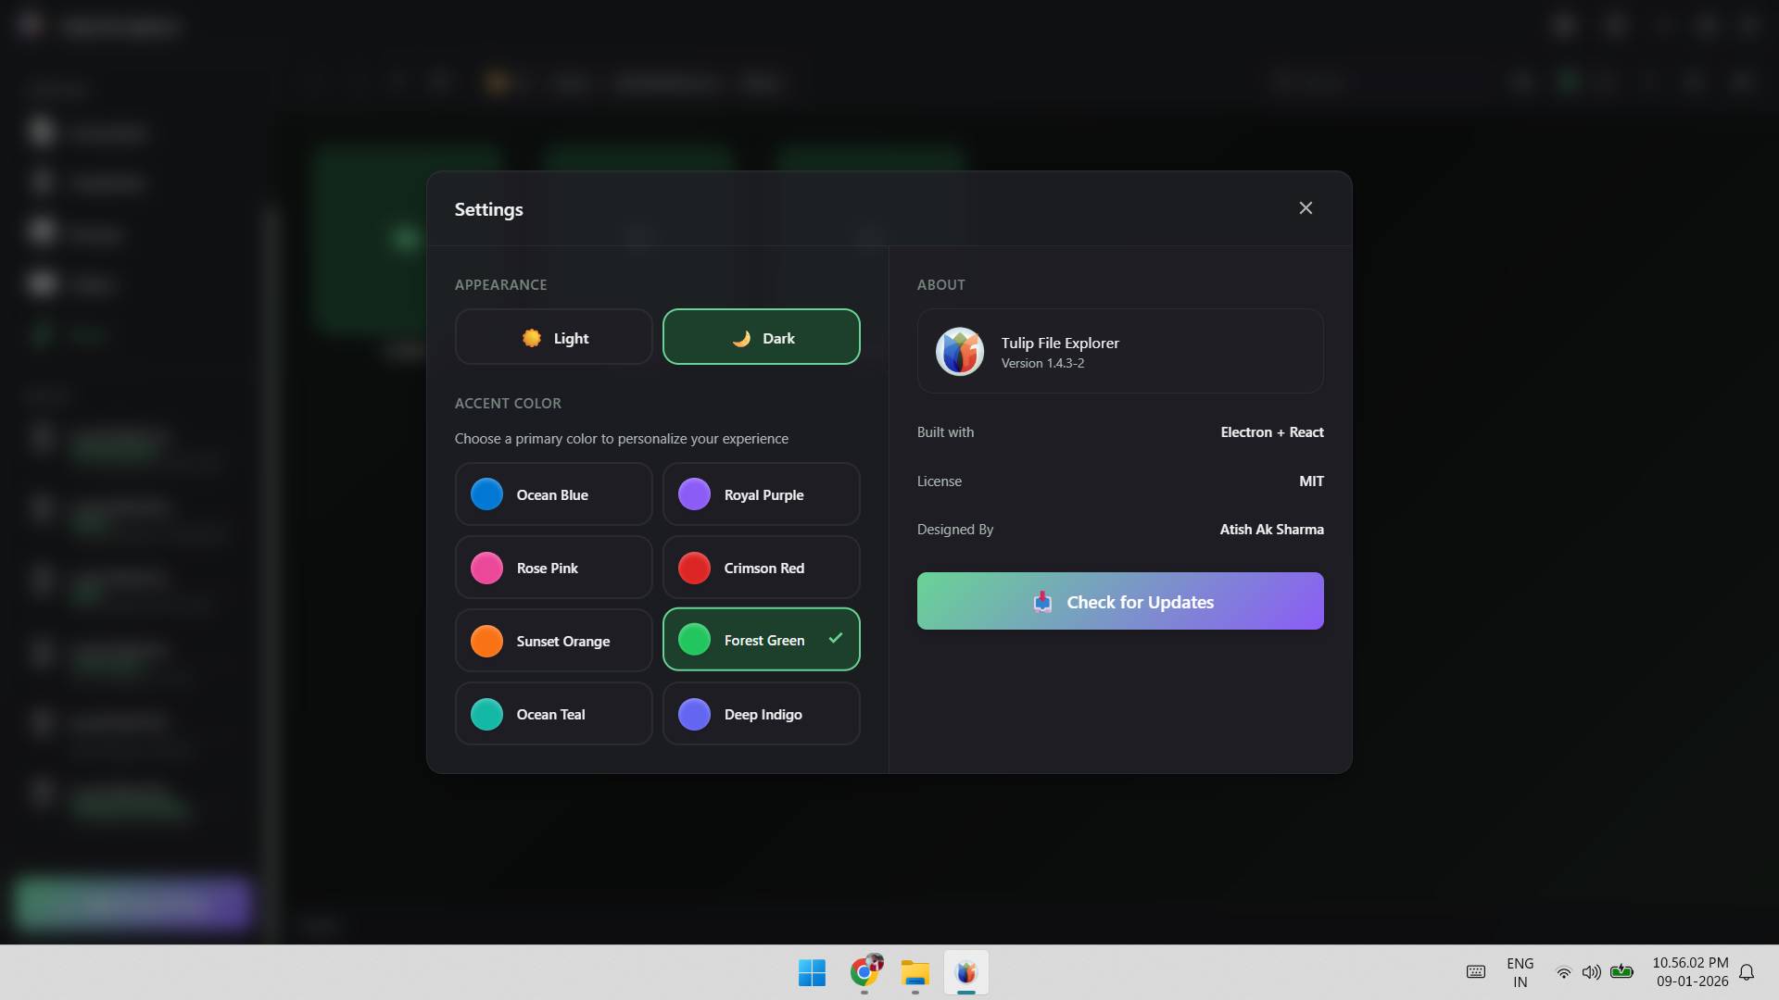Close the Settings dialog
Screen dimensions: 1779x1000
tap(1306, 207)
